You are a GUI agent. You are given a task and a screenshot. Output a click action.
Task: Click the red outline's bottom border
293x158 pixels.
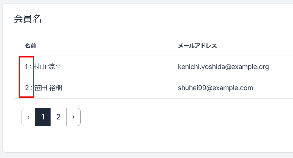coord(26,97)
